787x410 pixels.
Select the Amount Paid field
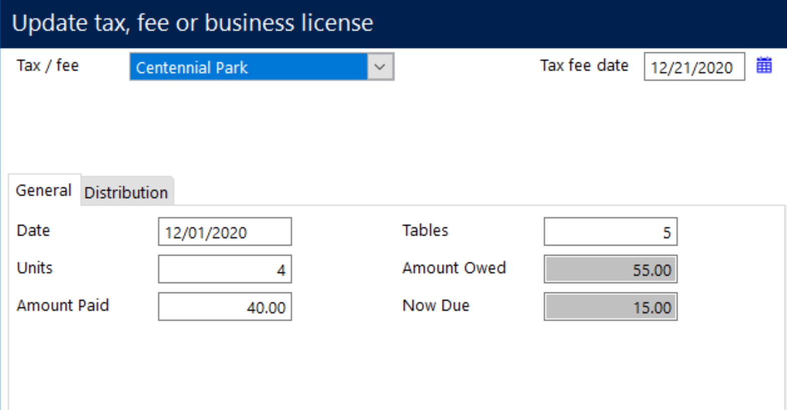click(224, 307)
